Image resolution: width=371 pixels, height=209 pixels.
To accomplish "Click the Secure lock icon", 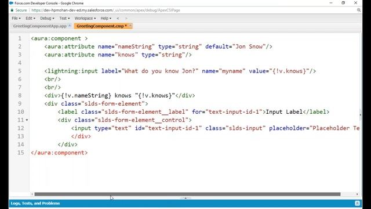I will [x=12, y=10].
